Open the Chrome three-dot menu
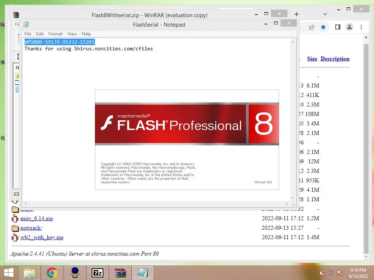 [361, 27]
